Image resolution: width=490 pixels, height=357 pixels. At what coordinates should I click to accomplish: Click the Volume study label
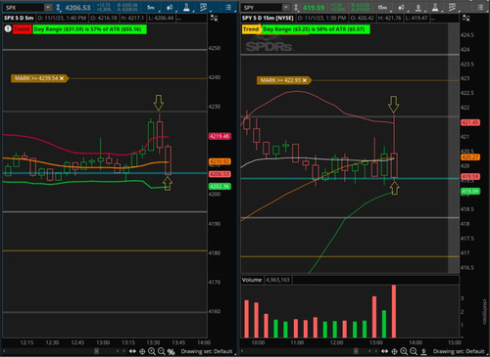coord(252,280)
